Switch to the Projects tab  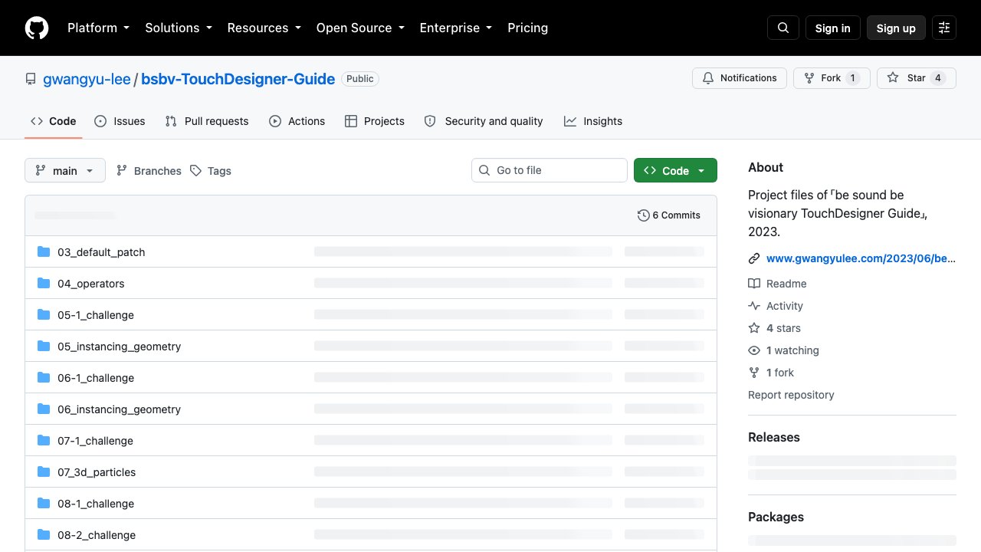375,121
